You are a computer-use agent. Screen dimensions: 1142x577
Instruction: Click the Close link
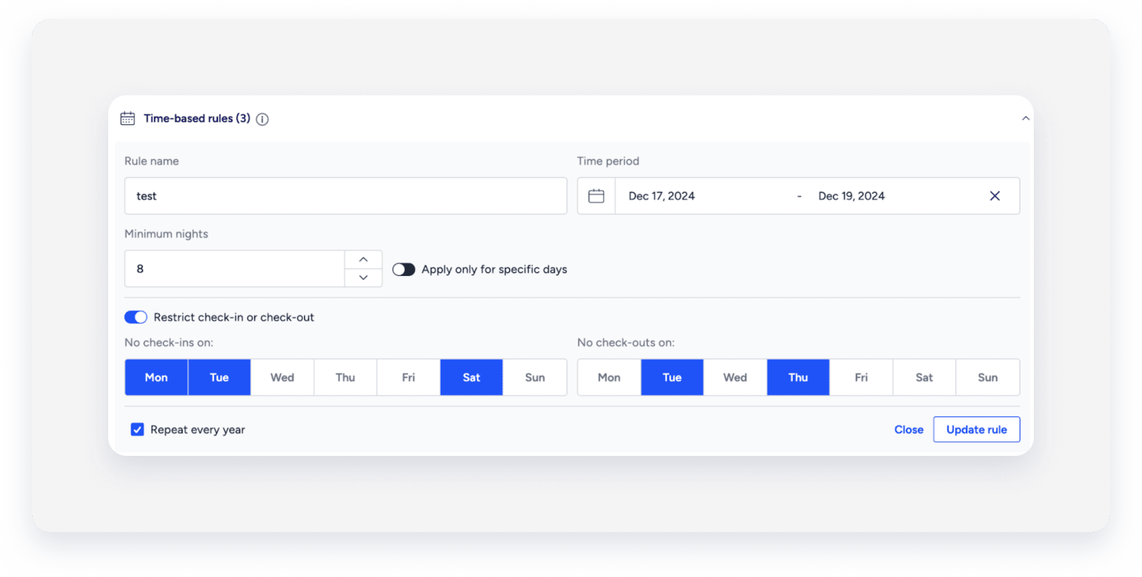(909, 429)
